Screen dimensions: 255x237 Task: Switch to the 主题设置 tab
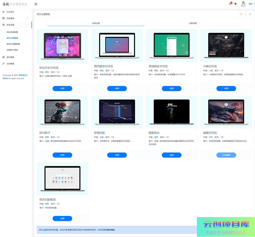click(193, 23)
